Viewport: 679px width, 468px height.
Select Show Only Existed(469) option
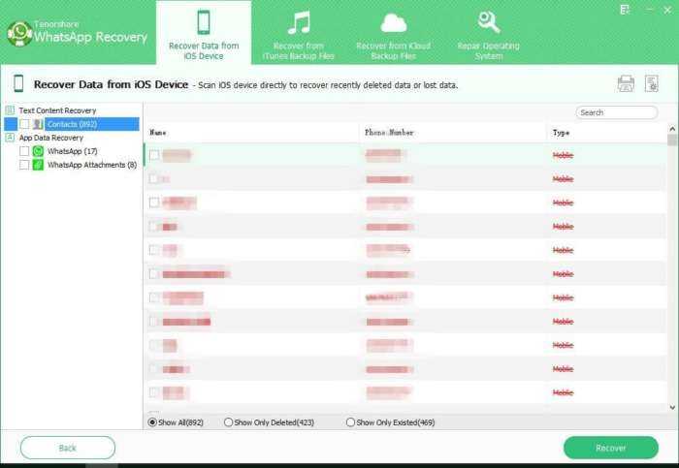(350, 422)
